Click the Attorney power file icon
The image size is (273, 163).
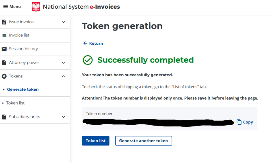point(4,63)
